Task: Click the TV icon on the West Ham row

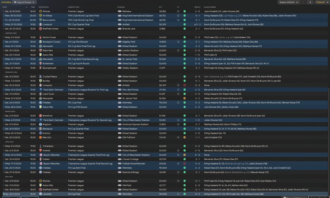Action: click(x=178, y=51)
